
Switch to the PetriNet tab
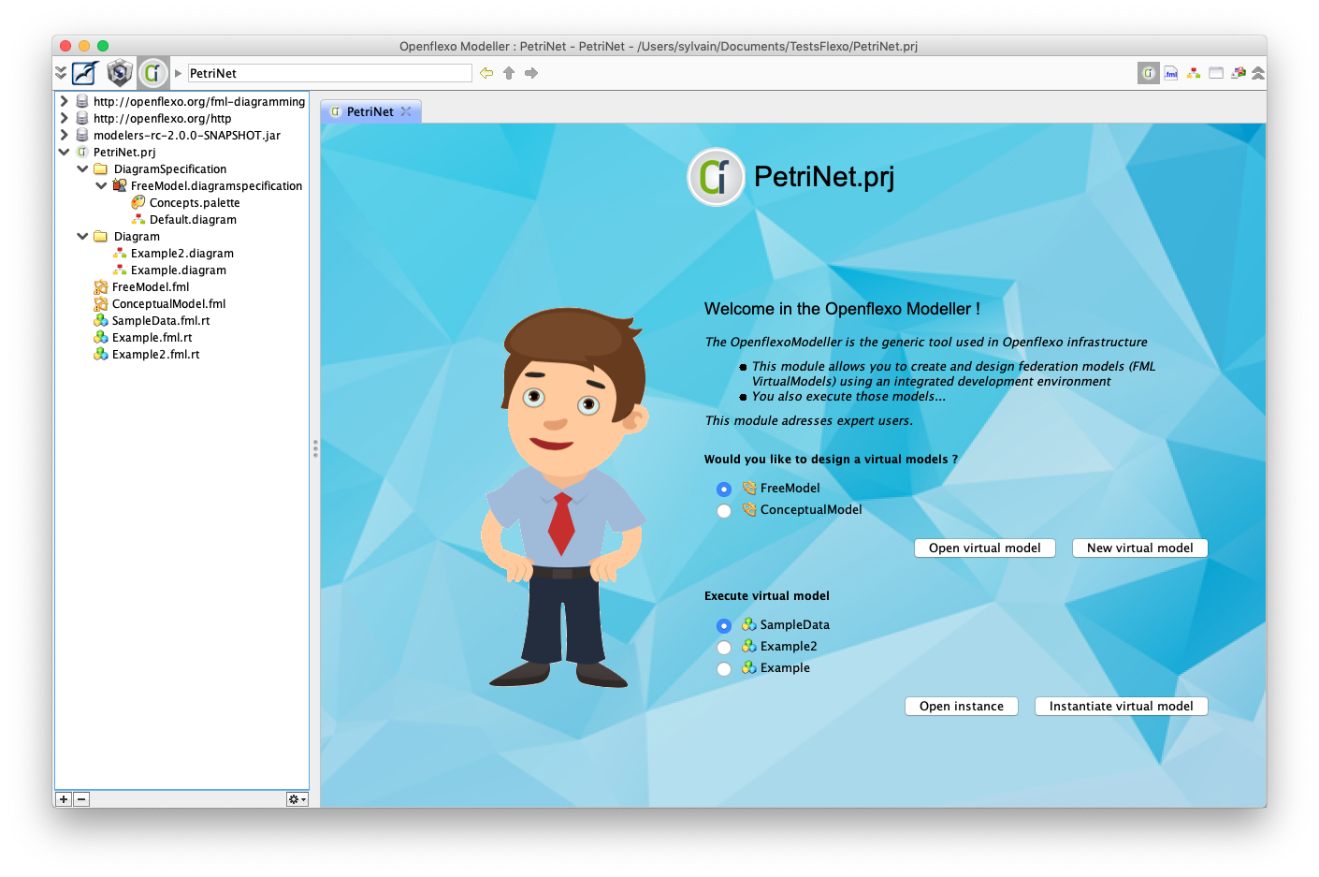coord(370,111)
